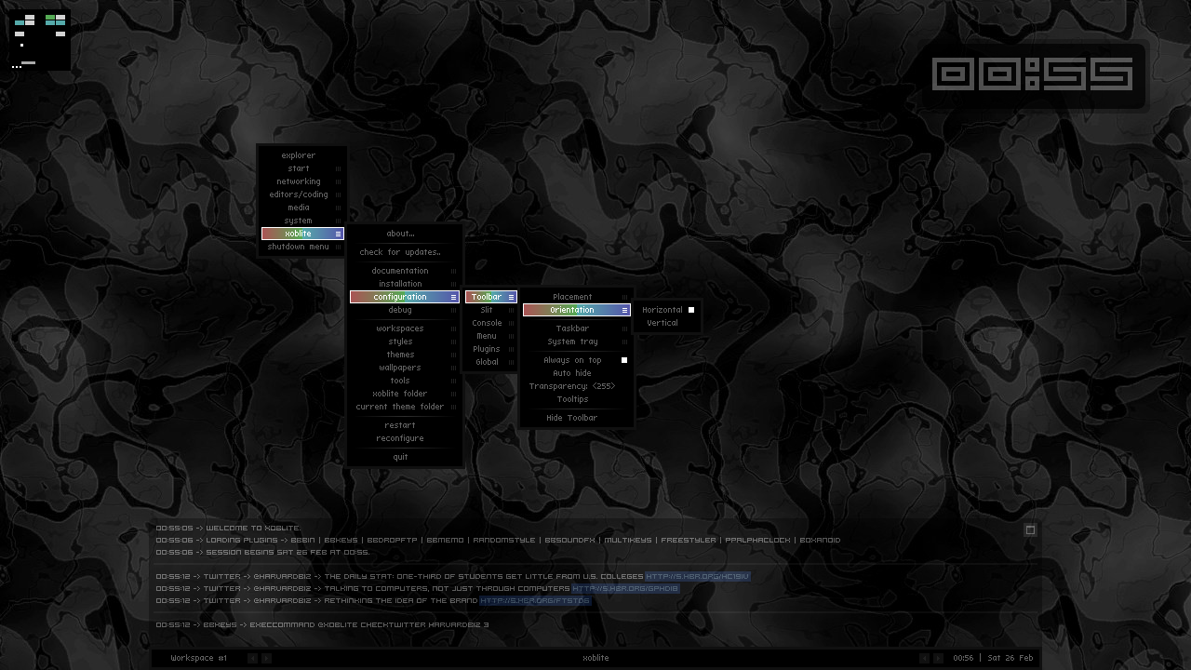Expand the editors/coding submenu

click(x=302, y=194)
